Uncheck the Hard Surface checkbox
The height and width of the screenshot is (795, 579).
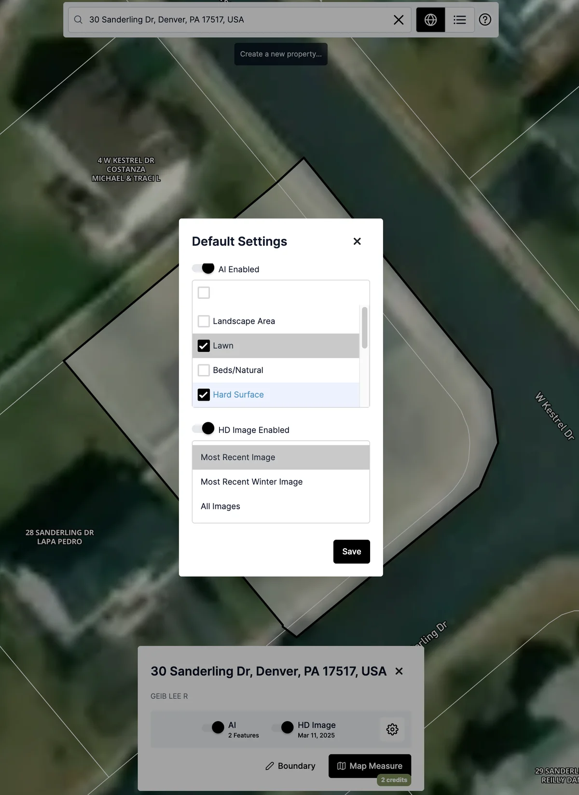204,395
